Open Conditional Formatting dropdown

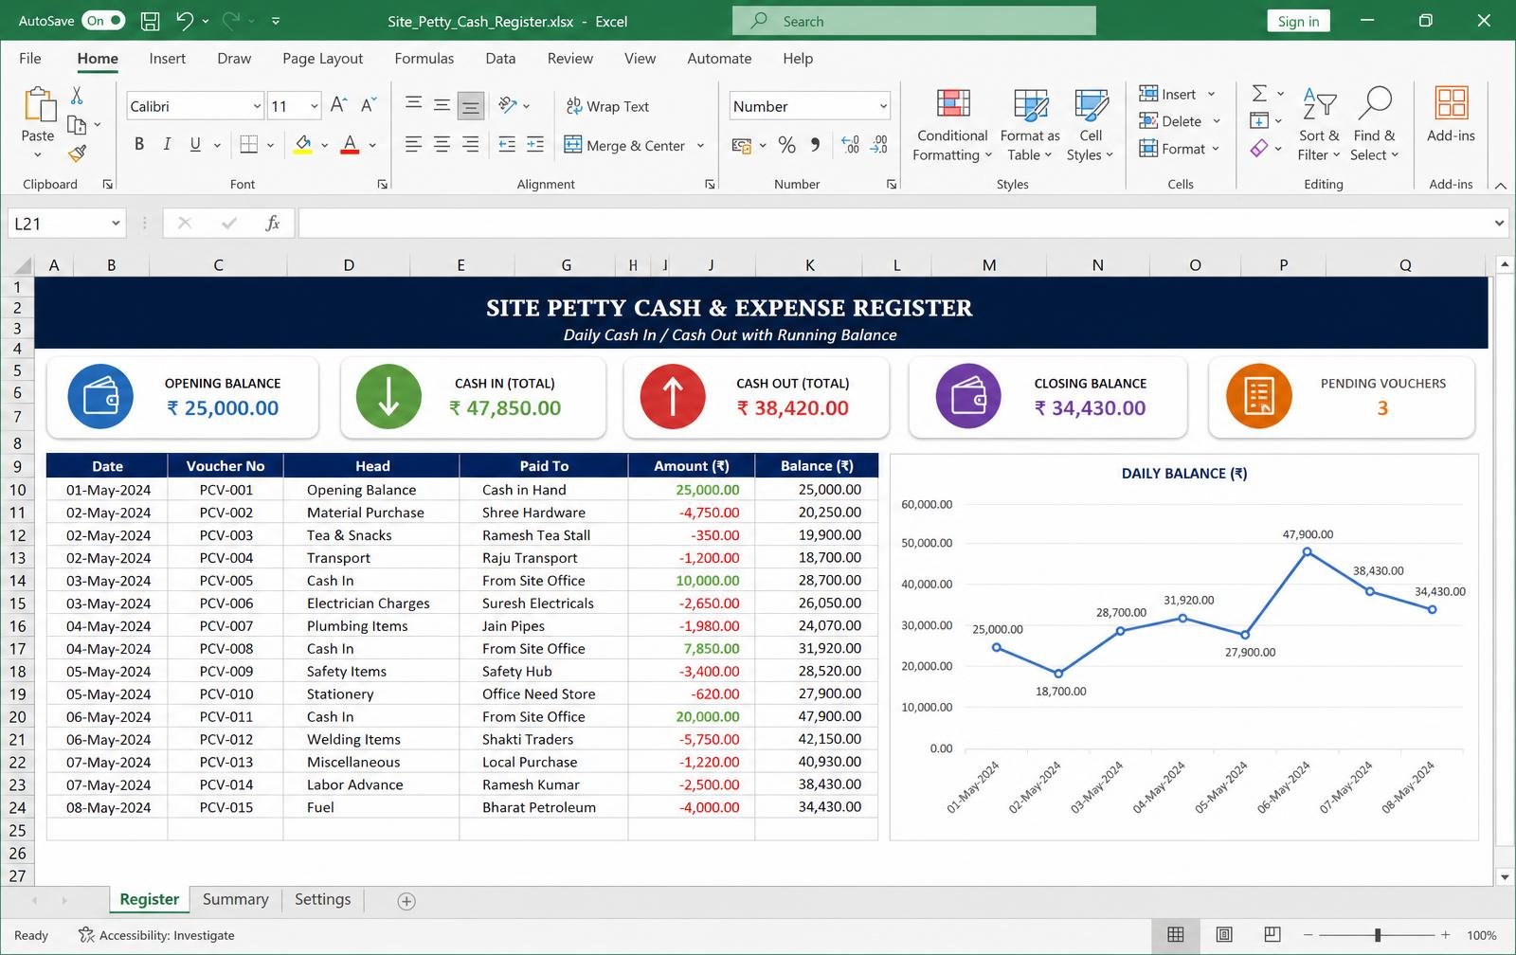pyautogui.click(x=952, y=125)
